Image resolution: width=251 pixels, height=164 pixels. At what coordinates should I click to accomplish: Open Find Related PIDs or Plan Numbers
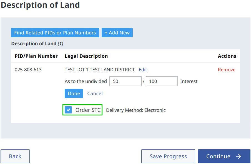click(x=55, y=33)
